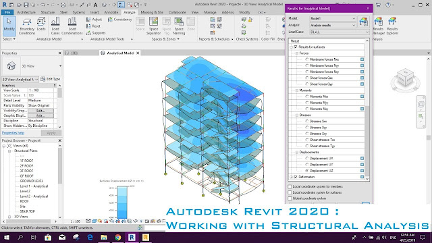The image size is (432, 243).
Task: Open the Massing & Site tab
Action: click(152, 12)
